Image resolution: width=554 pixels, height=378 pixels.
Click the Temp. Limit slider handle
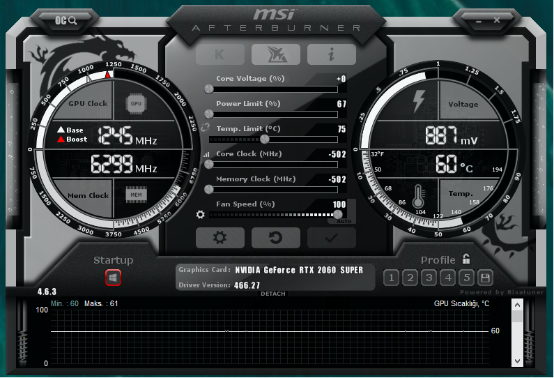click(x=265, y=139)
